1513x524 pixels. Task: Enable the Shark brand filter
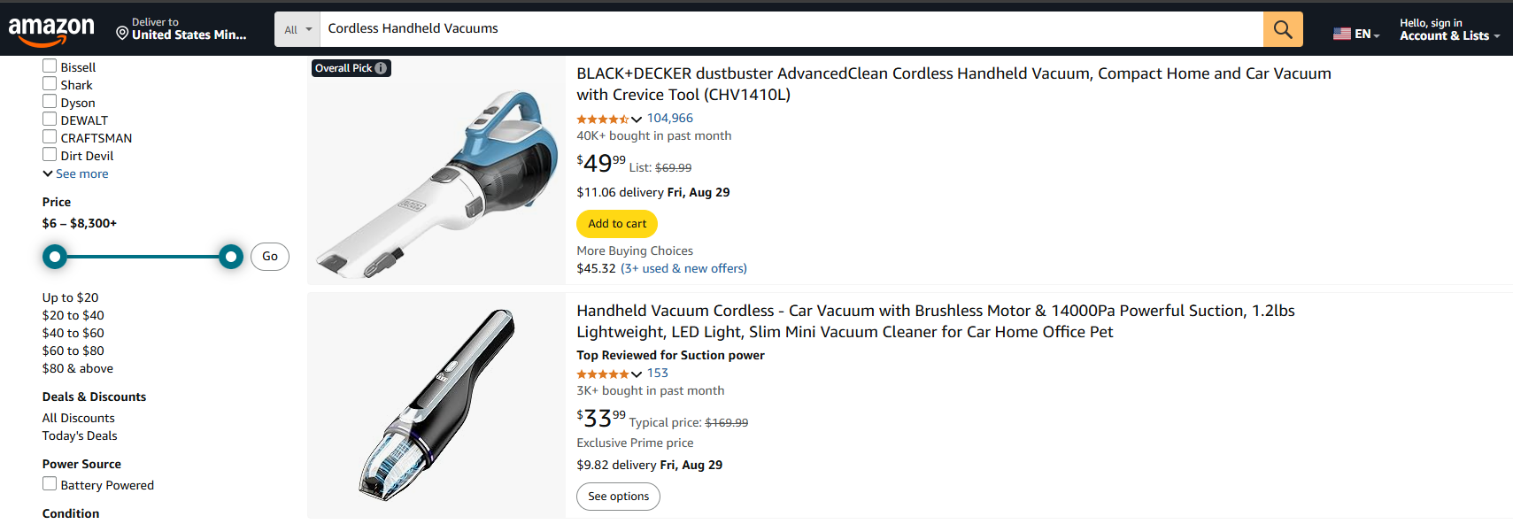pos(50,82)
